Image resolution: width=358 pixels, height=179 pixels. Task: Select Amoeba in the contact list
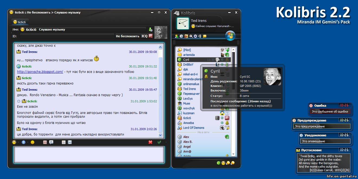(x=204, y=123)
